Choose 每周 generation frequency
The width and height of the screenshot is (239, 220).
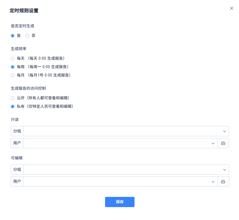[13, 67]
